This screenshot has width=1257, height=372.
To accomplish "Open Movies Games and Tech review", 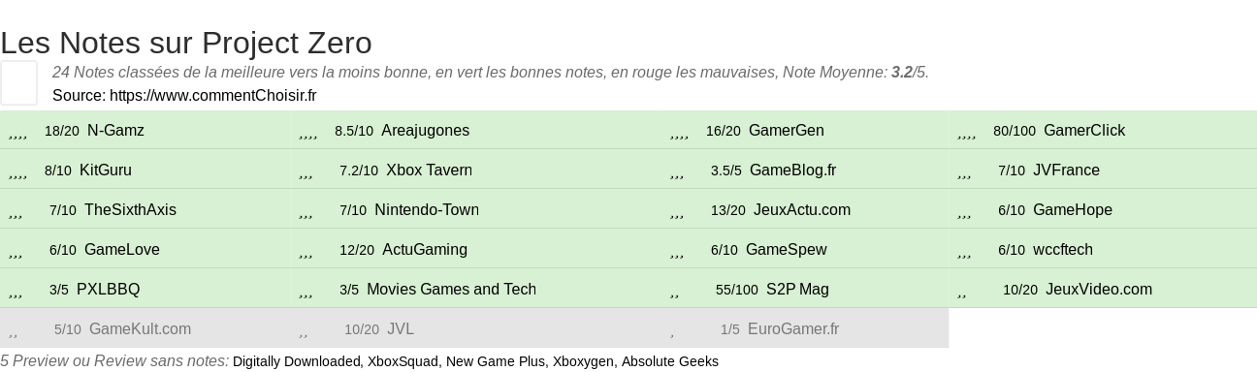I will coord(451,289).
